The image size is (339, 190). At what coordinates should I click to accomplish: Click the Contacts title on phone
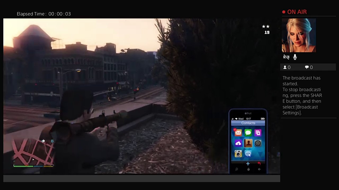tap(248, 123)
